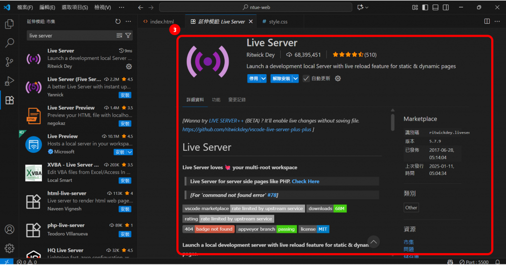This screenshot has width=506, height=265.
Task: Open the Search view in activity bar
Action: pyautogui.click(x=9, y=43)
